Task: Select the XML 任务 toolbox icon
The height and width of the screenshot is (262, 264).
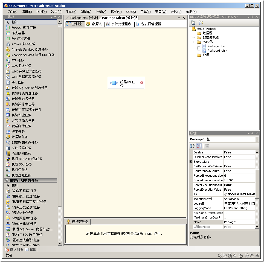Action: [8, 82]
